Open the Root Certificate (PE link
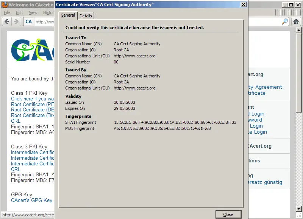Image resolution: width=303 pixels, height=219 pixels. [33, 104]
